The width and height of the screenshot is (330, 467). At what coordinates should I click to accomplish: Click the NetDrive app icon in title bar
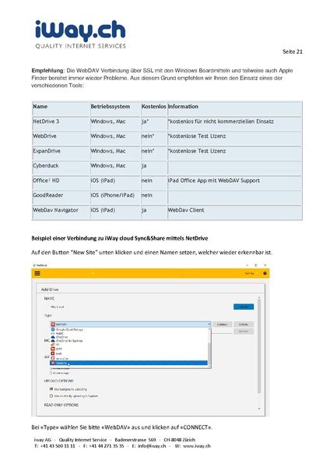(34, 265)
